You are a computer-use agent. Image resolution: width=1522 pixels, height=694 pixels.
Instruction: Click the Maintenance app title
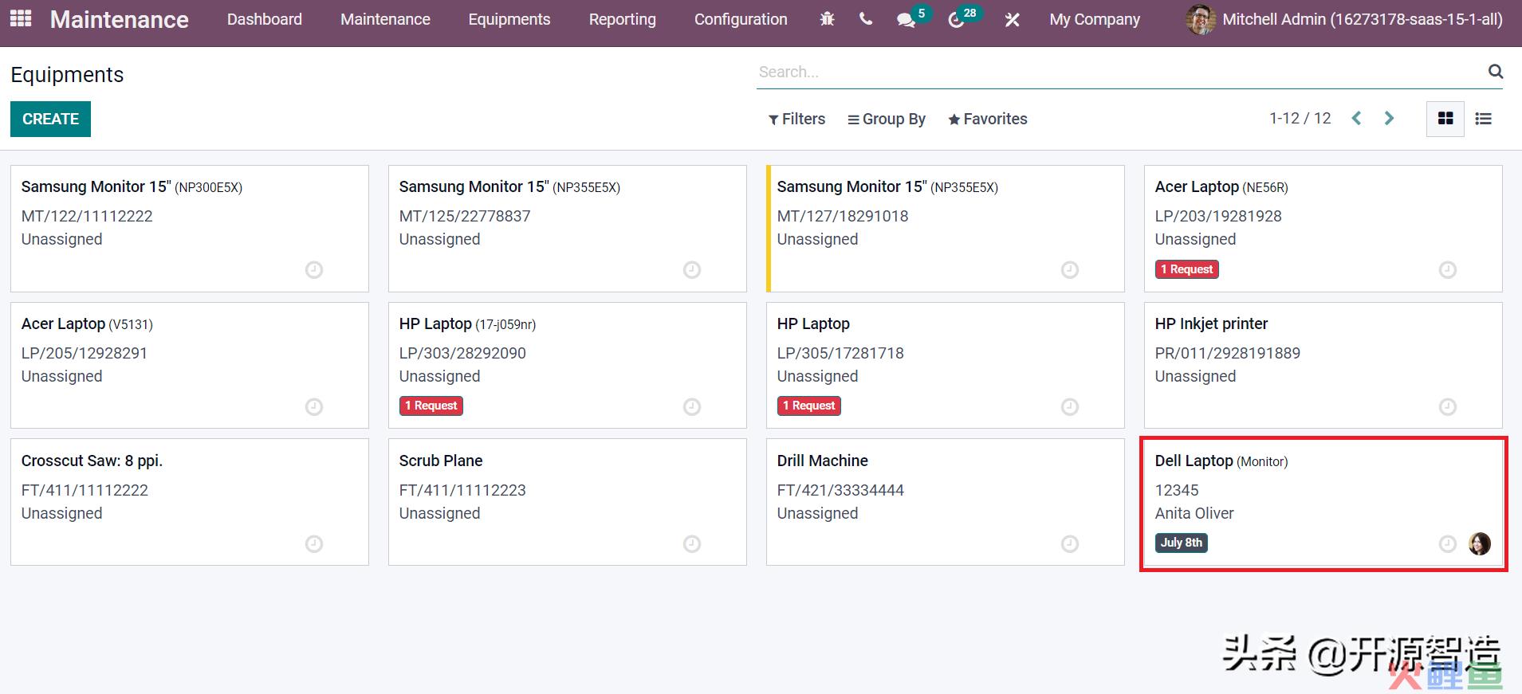[x=120, y=19]
